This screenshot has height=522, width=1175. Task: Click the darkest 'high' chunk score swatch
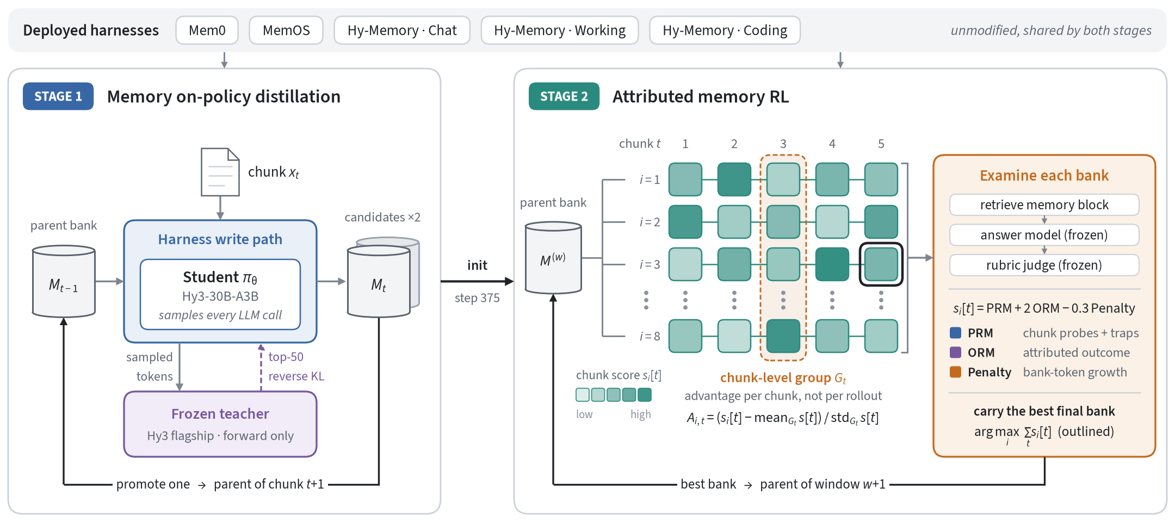tap(645, 395)
